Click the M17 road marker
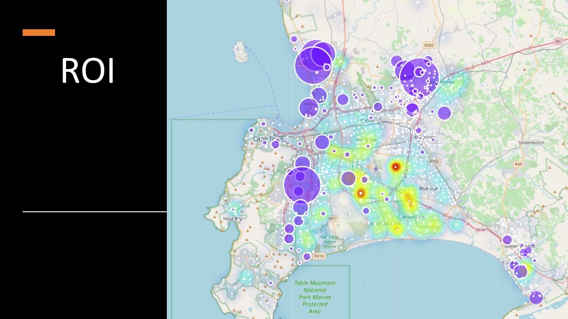 [333, 219]
